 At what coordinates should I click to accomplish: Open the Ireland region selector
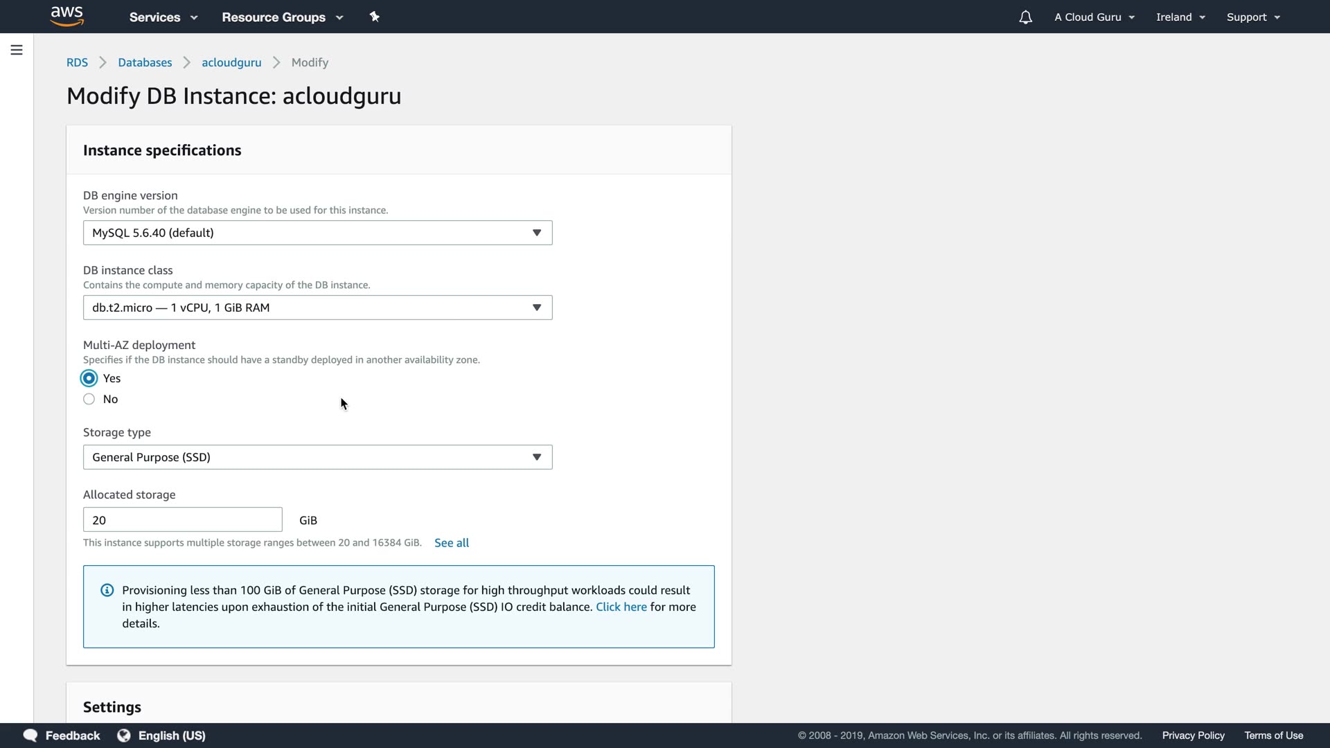[1180, 17]
